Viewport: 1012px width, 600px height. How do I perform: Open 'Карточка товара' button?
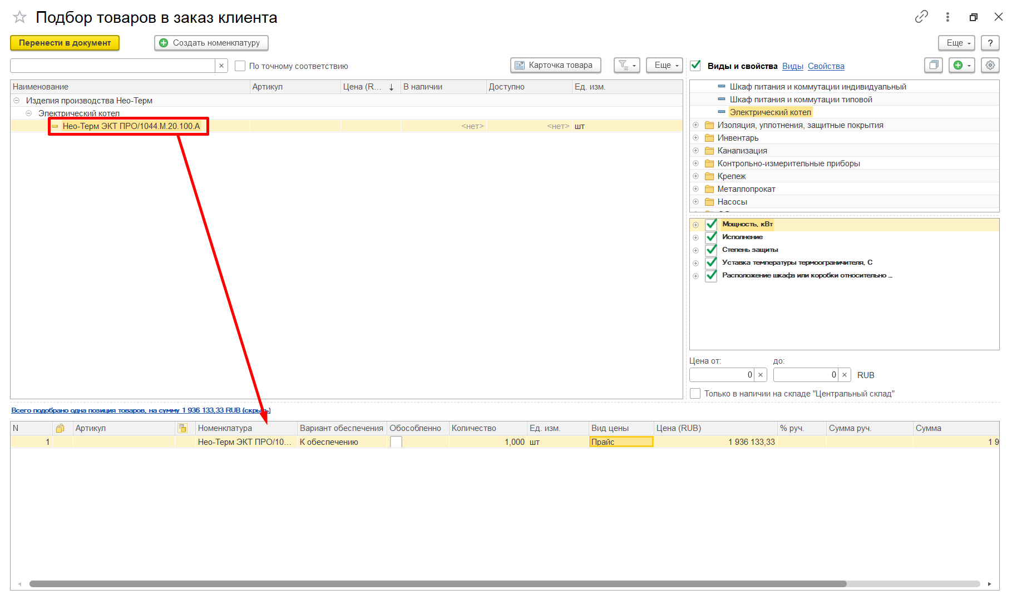click(555, 65)
